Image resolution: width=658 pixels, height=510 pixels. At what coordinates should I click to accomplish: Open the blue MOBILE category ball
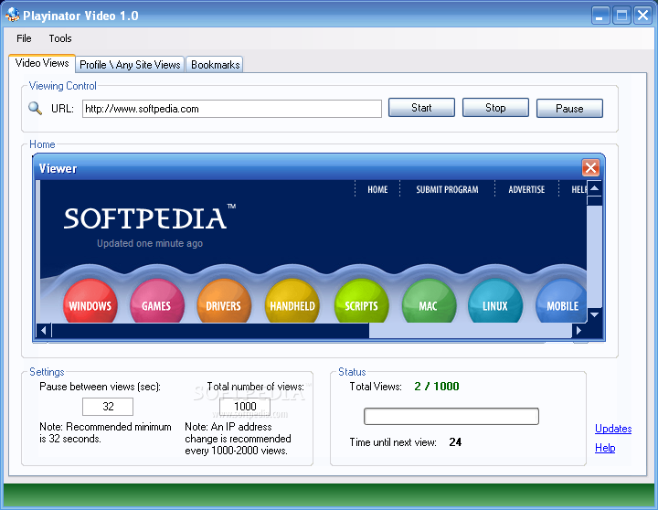561,302
